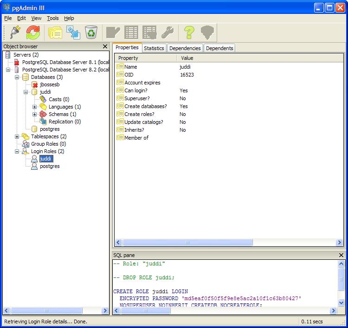
Task: Click the SQL pane up scroll arrow
Action: tap(341, 264)
